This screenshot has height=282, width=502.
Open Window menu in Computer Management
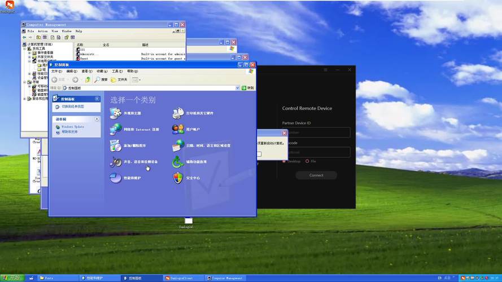click(x=67, y=32)
